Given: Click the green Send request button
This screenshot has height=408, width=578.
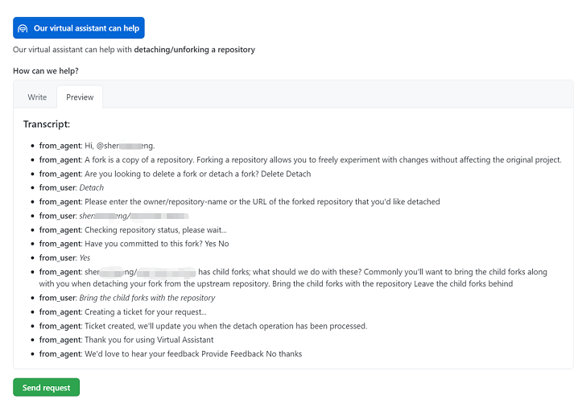Looking at the screenshot, I should pyautogui.click(x=46, y=387).
